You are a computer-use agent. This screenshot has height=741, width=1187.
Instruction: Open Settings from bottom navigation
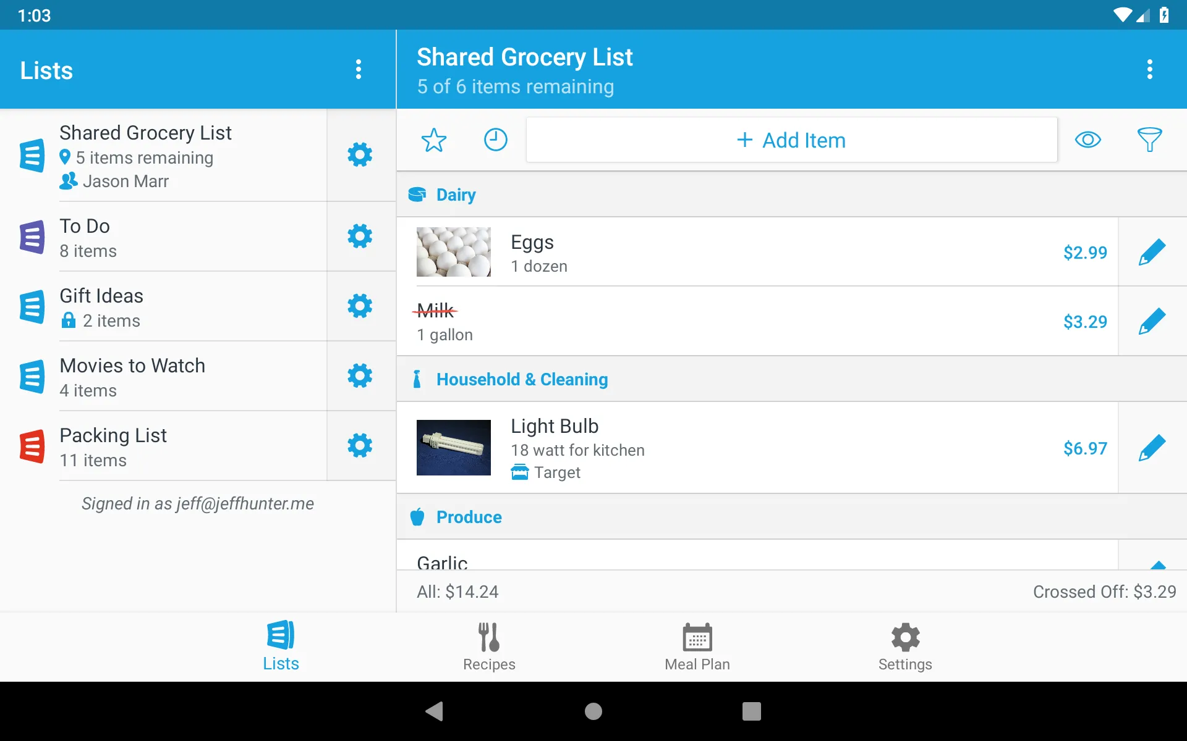tap(904, 647)
